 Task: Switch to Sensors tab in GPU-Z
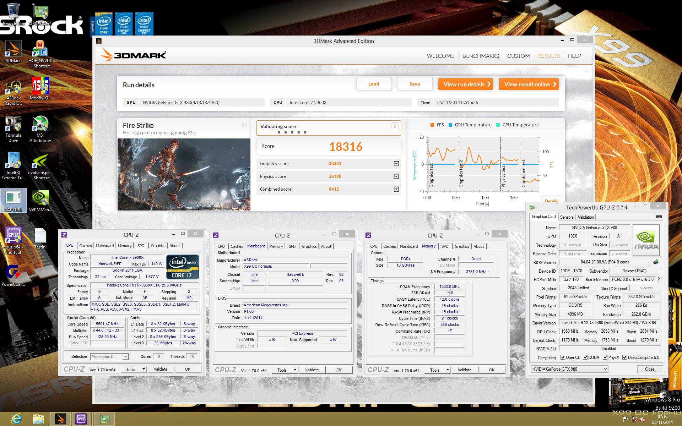(x=567, y=217)
